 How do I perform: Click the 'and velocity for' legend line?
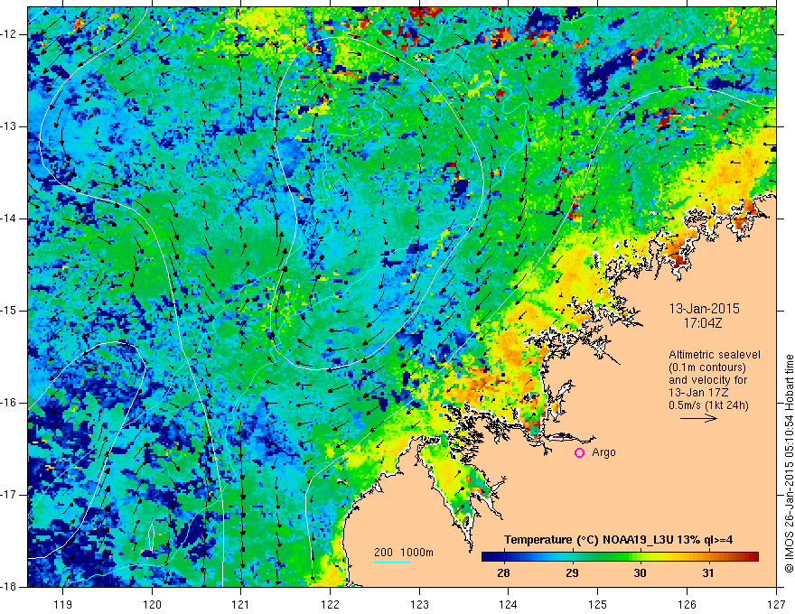(707, 380)
